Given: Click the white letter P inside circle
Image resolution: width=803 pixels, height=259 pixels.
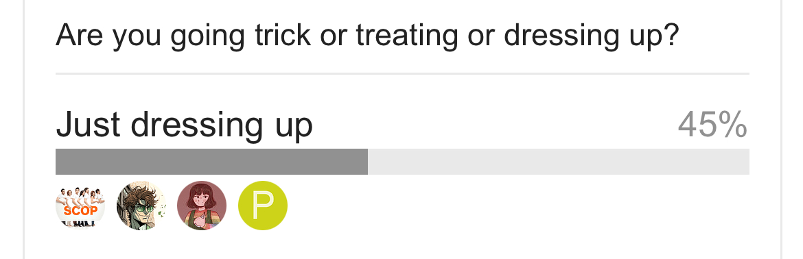Looking at the screenshot, I should pos(264,206).
